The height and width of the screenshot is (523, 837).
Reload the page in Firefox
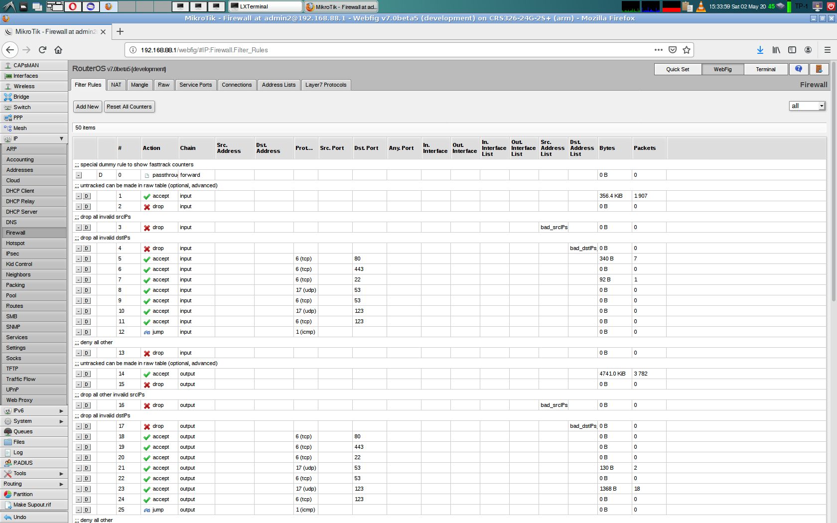tap(42, 50)
